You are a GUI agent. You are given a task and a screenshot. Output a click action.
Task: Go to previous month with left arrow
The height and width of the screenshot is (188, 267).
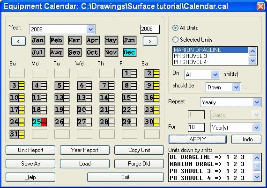tap(18, 41)
